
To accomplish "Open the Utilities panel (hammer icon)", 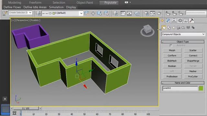I will pos(191,21).
